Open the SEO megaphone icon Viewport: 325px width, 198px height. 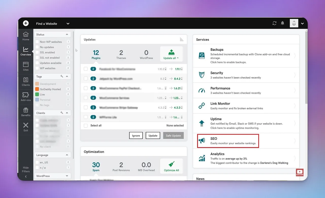pos(202,141)
